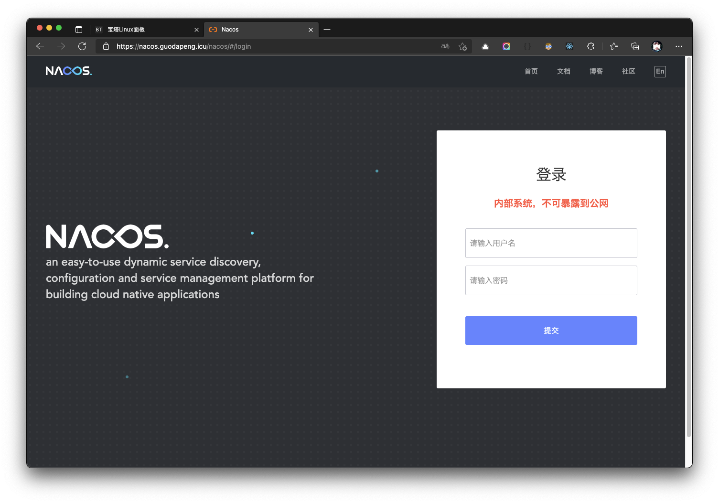Switch language with the En toggle
This screenshot has width=719, height=503.
point(660,71)
